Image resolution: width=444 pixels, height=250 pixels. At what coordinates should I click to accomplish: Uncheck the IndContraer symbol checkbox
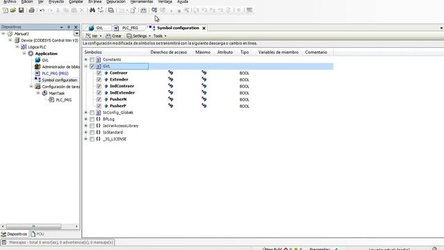[99, 86]
